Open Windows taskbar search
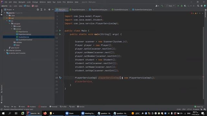Screen dimensions: 207x116 [x=10, y=113]
